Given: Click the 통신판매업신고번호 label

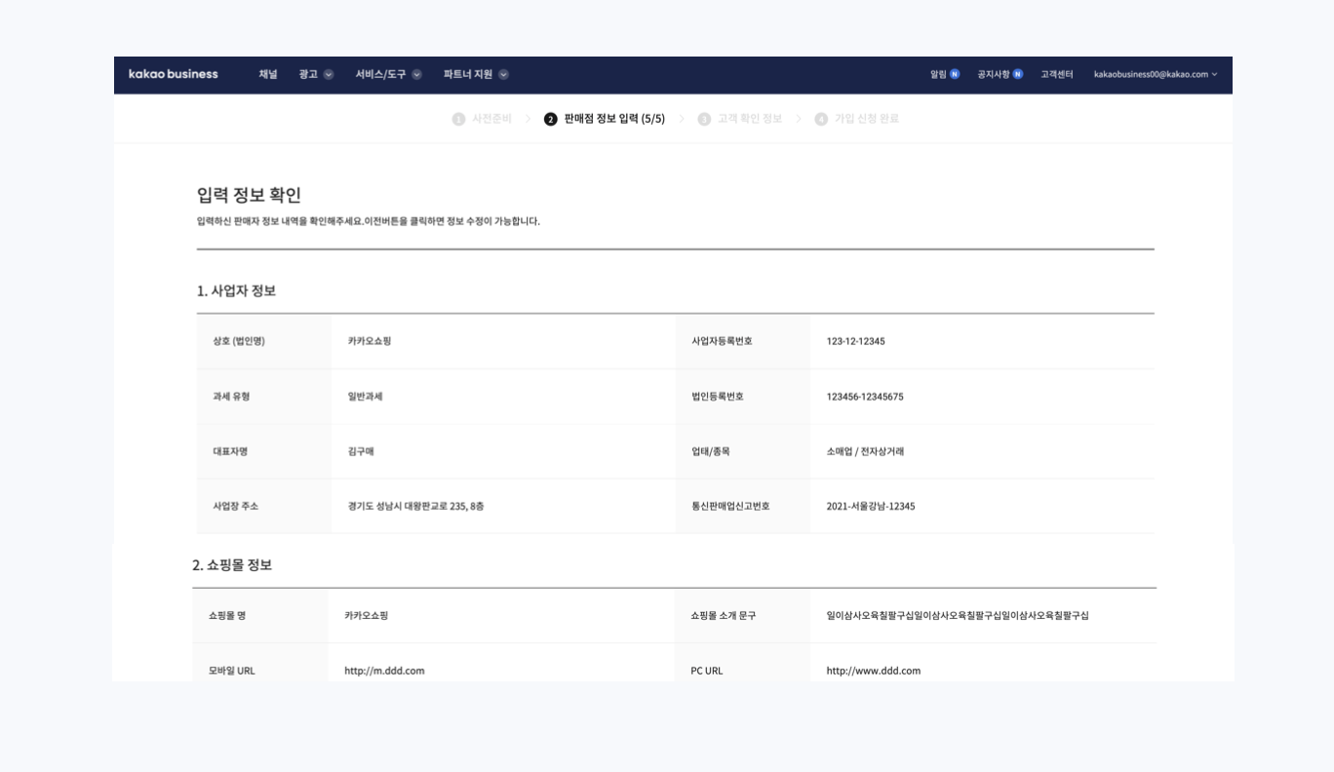Looking at the screenshot, I should pyautogui.click(x=730, y=506).
